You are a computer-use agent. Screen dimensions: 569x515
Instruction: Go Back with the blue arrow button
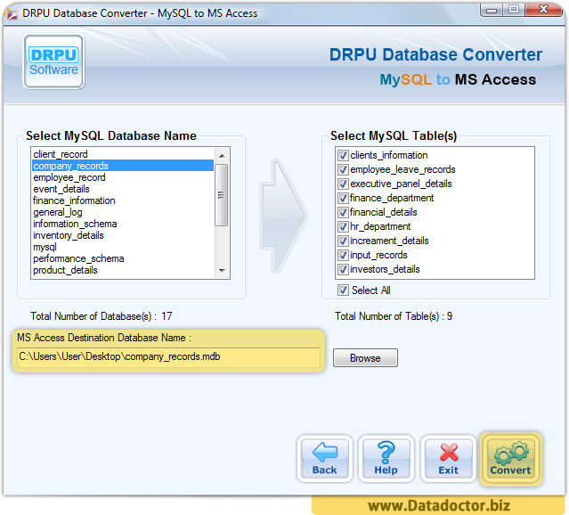(x=325, y=459)
